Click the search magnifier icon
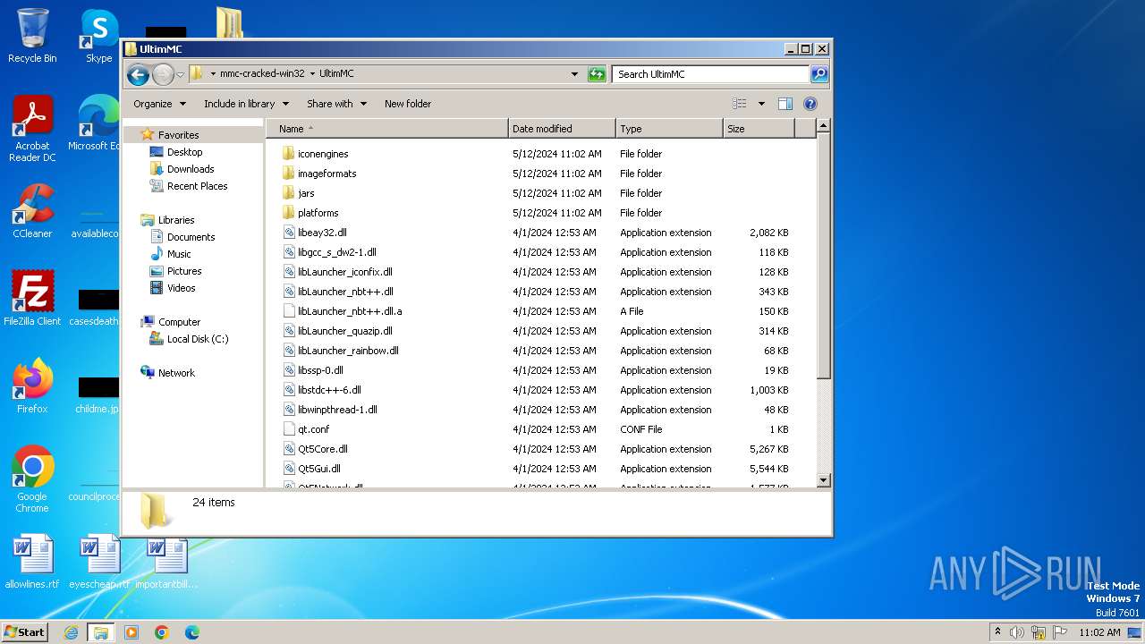This screenshot has width=1145, height=644. pos(818,74)
